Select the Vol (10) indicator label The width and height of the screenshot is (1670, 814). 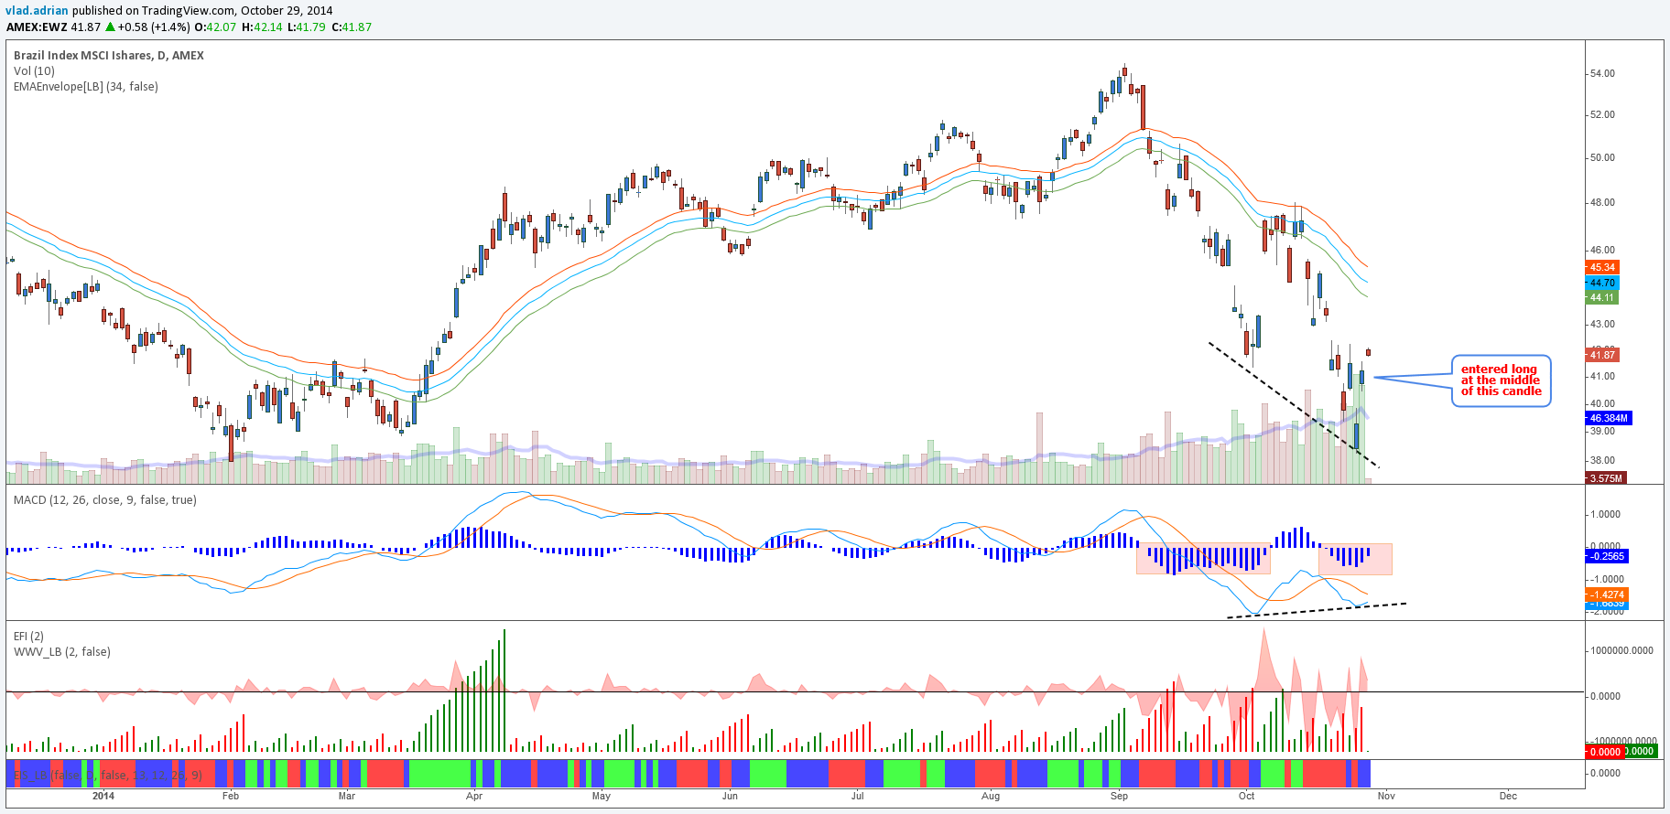[x=34, y=71]
